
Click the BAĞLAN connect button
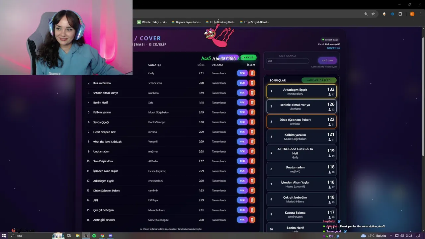tap(327, 60)
